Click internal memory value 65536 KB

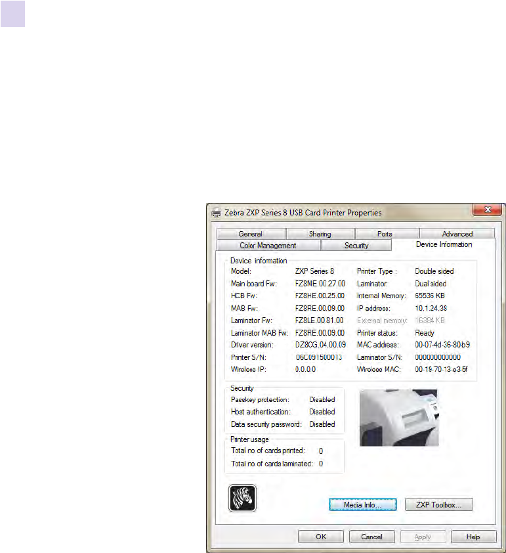coord(430,296)
